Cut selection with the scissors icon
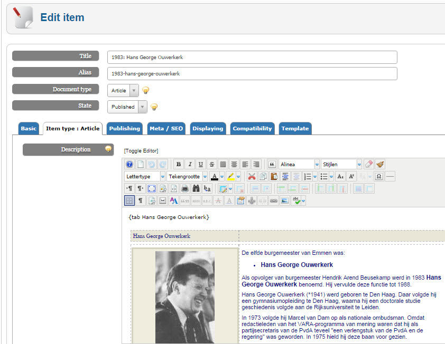Image resolution: width=445 pixels, height=344 pixels. coord(252,177)
